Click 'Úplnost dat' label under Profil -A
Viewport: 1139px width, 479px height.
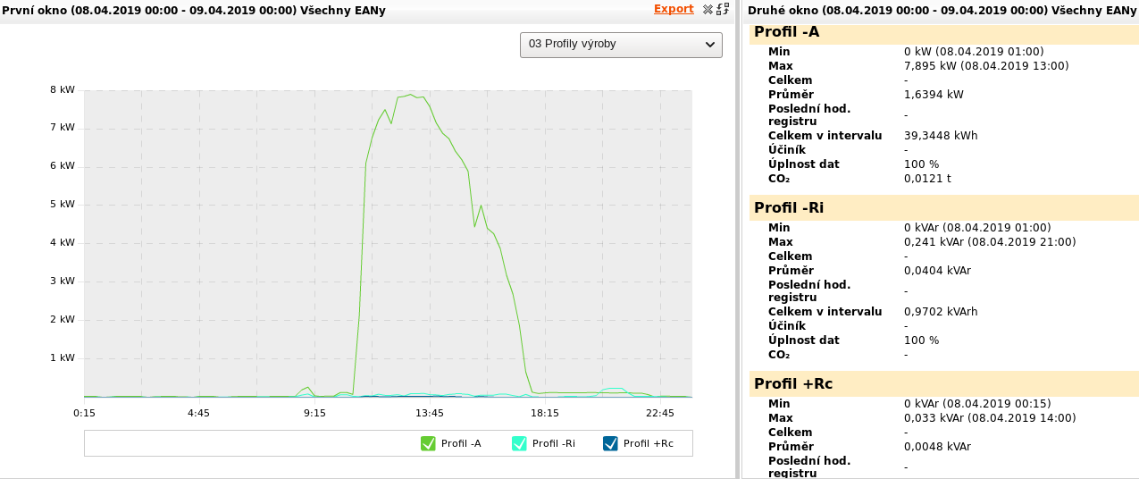coord(804,164)
